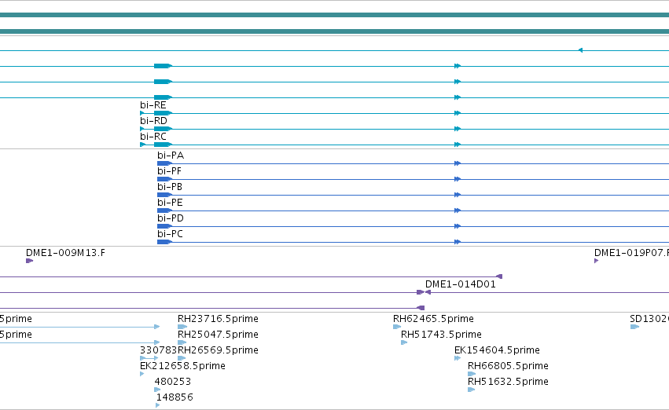Select the bi-RC transcript label

tap(153, 137)
